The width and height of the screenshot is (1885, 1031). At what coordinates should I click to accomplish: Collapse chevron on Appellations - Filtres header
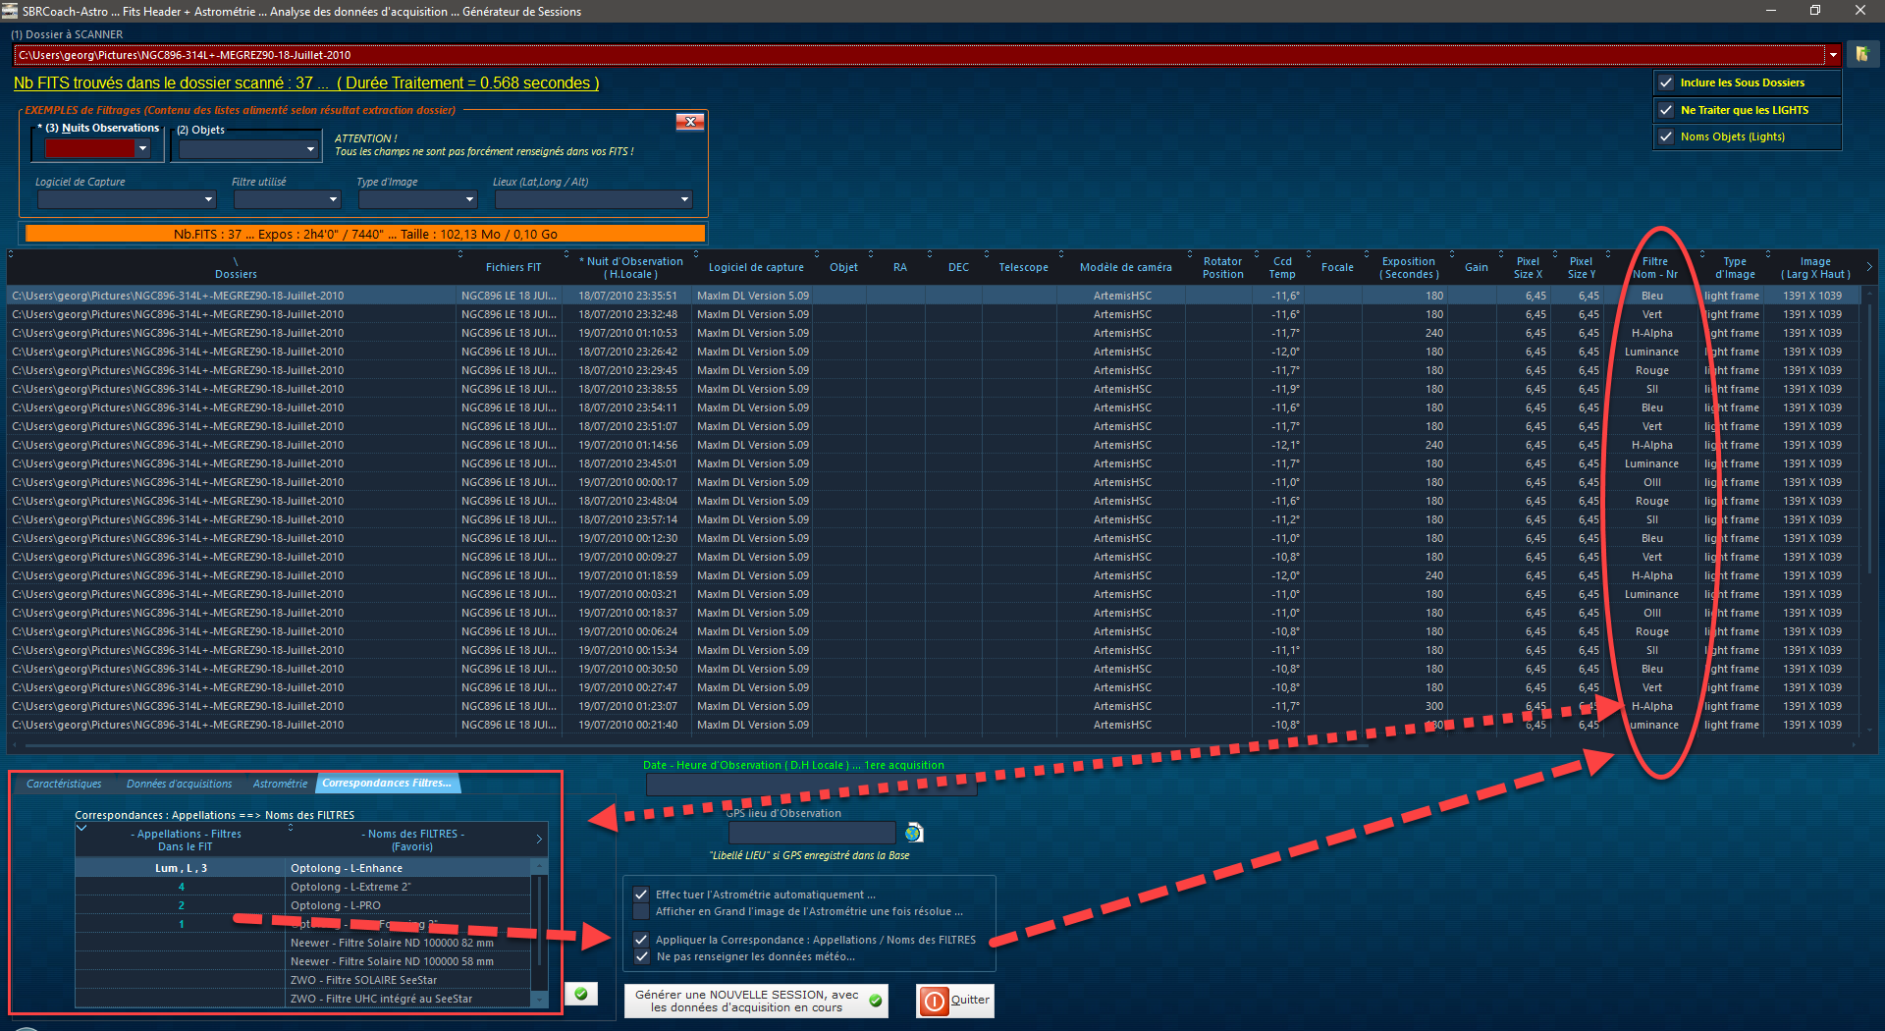82,829
